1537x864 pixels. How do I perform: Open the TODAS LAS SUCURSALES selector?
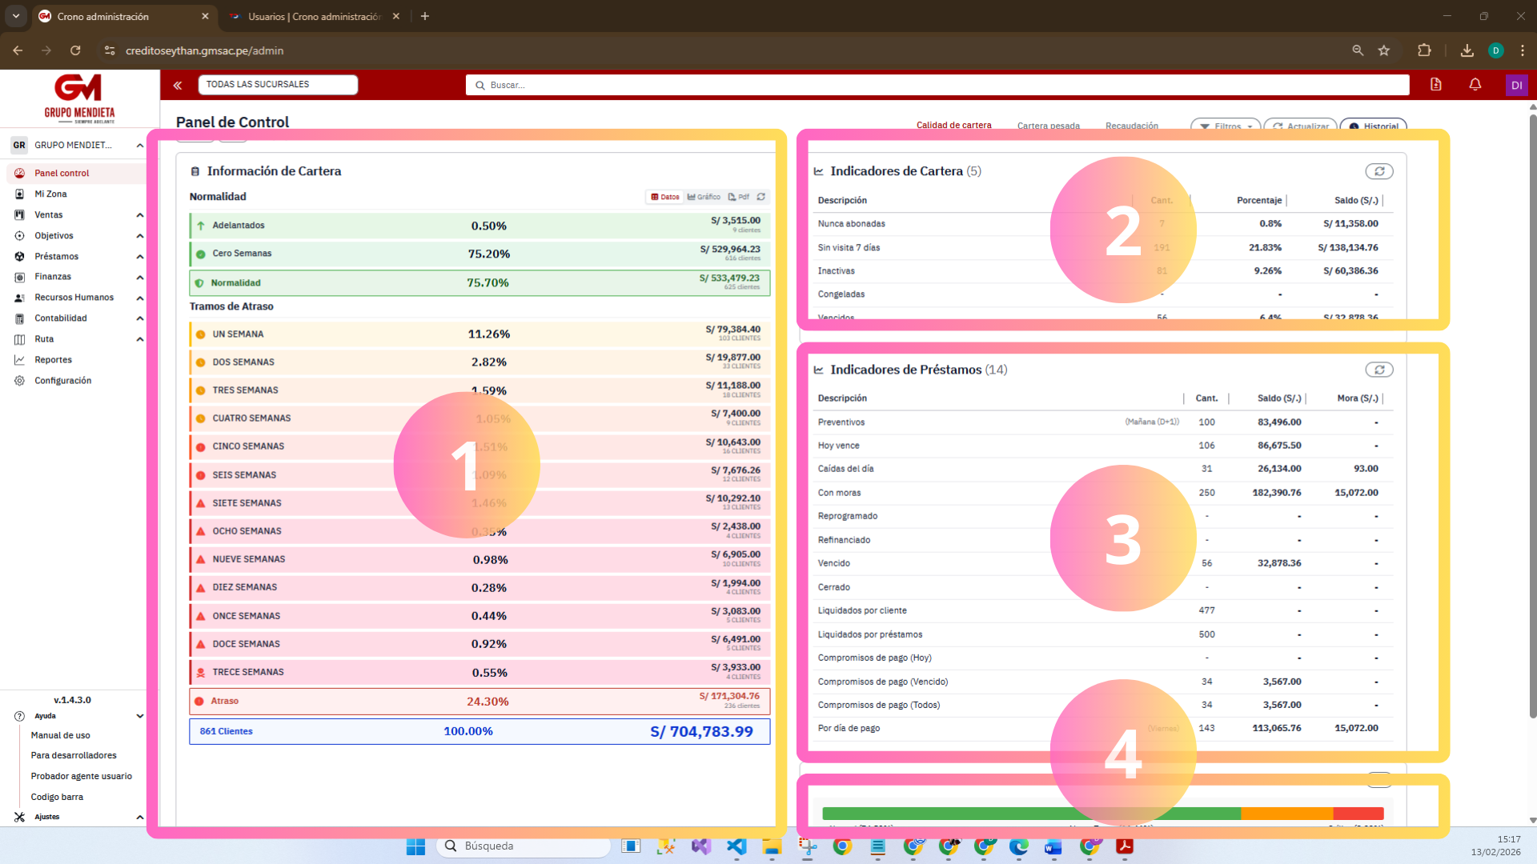(278, 84)
